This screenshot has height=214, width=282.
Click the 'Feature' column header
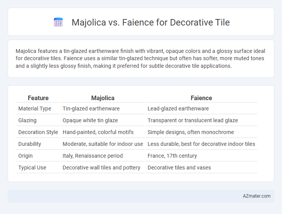pyautogui.click(x=38, y=98)
